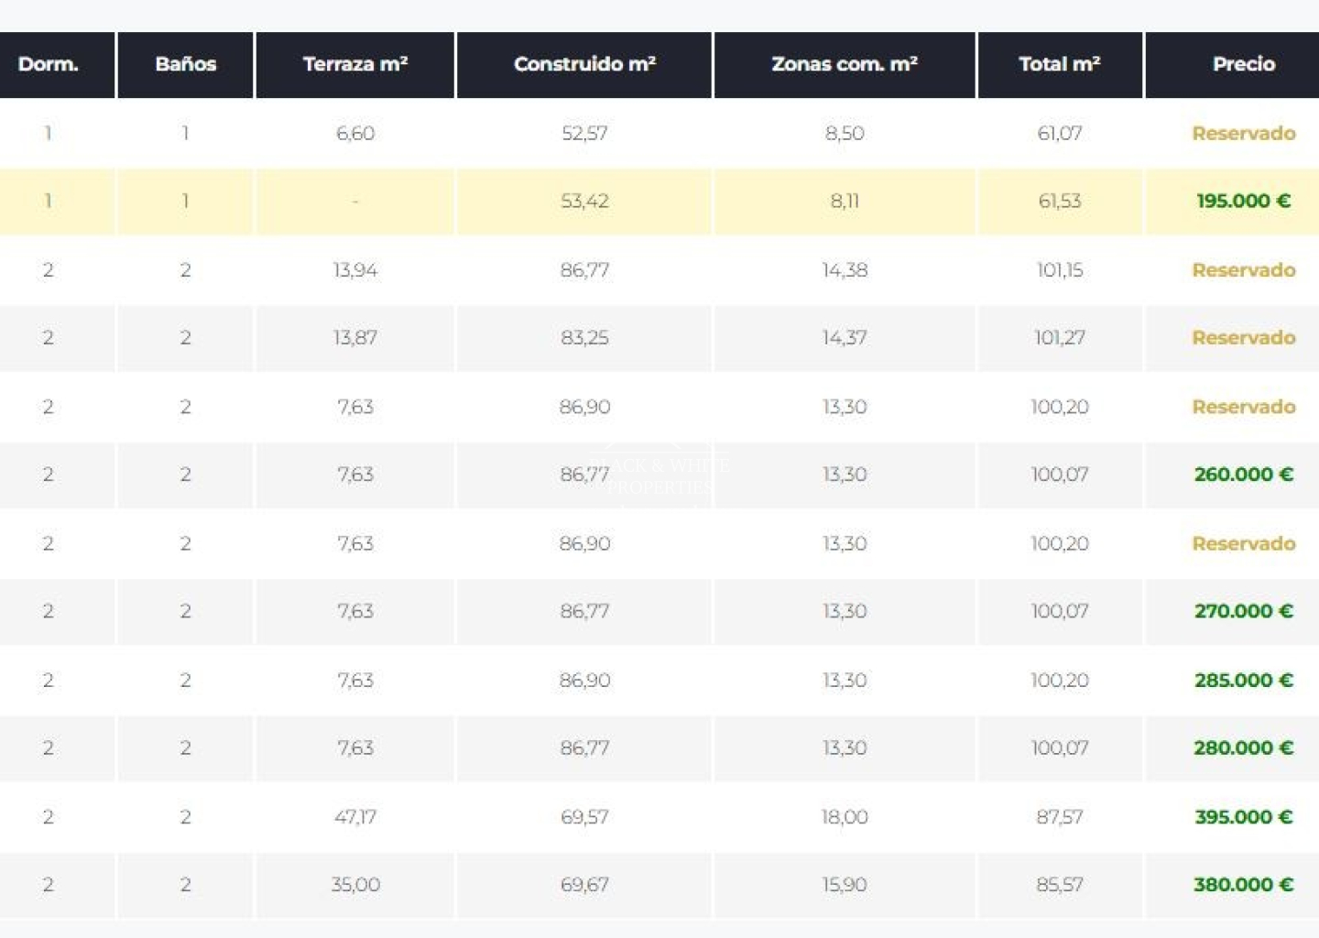Select the 47,17 terrace cell
This screenshot has height=938, width=1319.
tap(355, 816)
